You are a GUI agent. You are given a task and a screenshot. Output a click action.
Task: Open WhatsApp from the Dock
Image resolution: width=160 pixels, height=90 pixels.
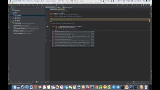(x=109, y=87)
